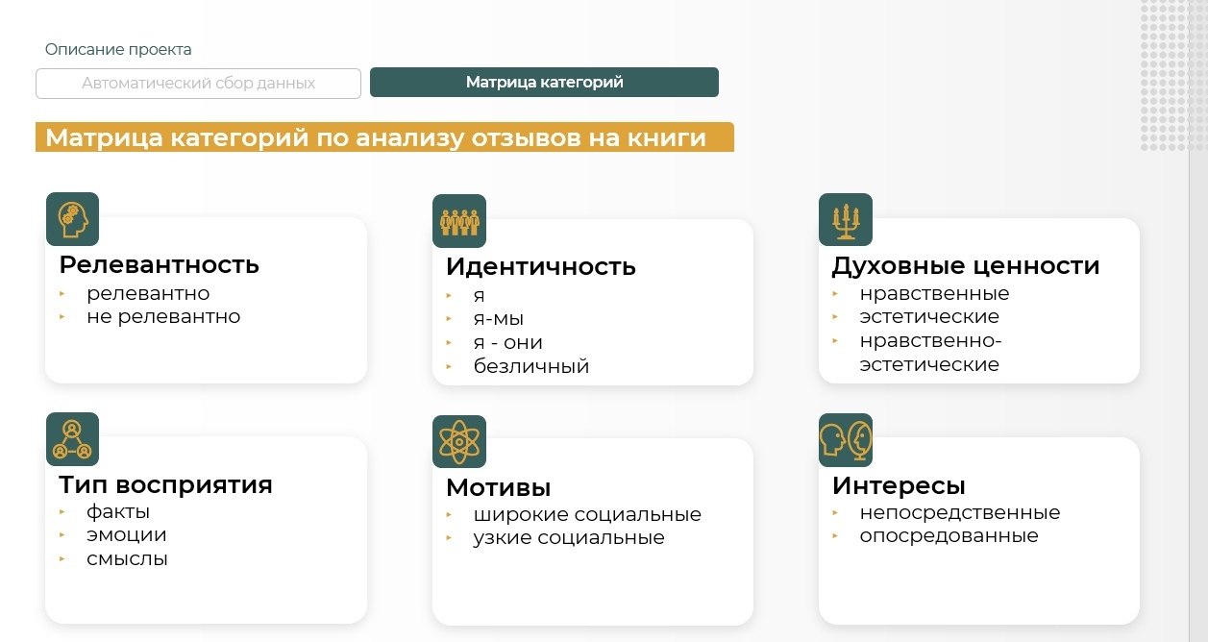This screenshot has height=642, width=1208.
Task: Click the two faces icon above Интересы
Action: coord(846,440)
